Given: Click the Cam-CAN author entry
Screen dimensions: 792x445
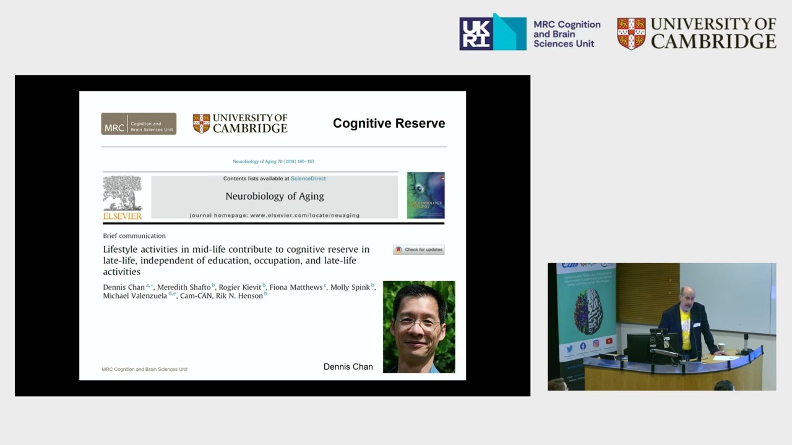Looking at the screenshot, I should pyautogui.click(x=196, y=296).
